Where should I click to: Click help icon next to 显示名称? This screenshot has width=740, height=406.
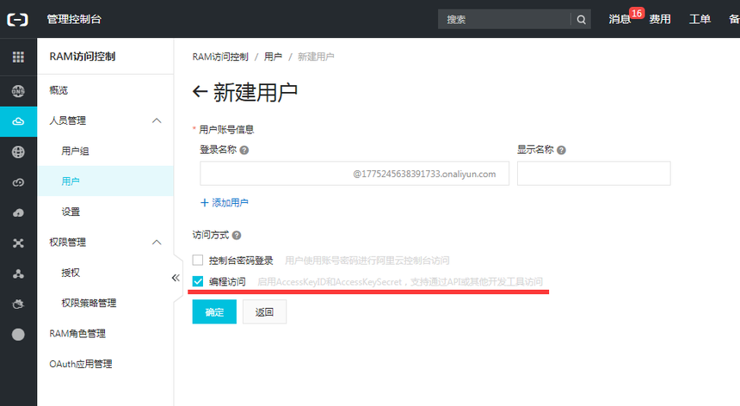click(x=561, y=150)
